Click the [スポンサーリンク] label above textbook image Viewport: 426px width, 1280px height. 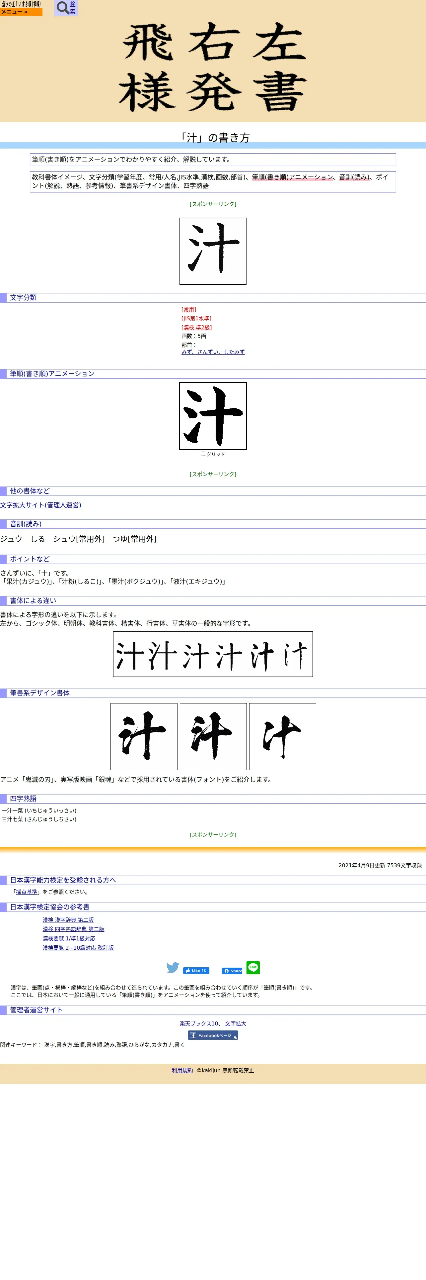pos(213,204)
